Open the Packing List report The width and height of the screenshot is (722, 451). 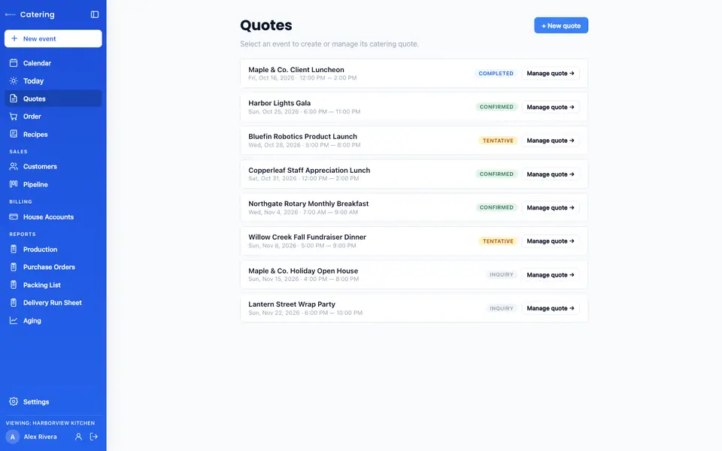[53, 285]
